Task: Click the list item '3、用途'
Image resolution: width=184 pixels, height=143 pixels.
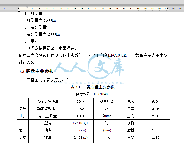Action: click(x=32, y=41)
